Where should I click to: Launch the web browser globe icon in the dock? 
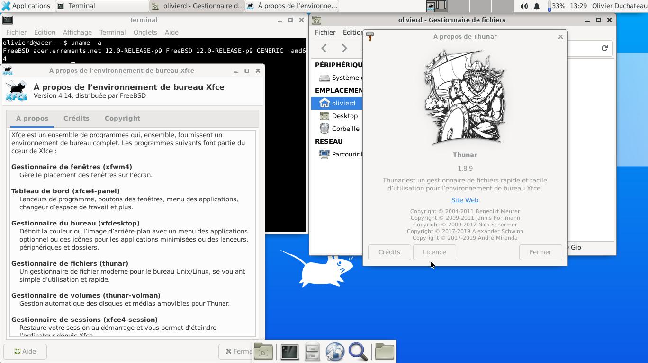(x=335, y=352)
